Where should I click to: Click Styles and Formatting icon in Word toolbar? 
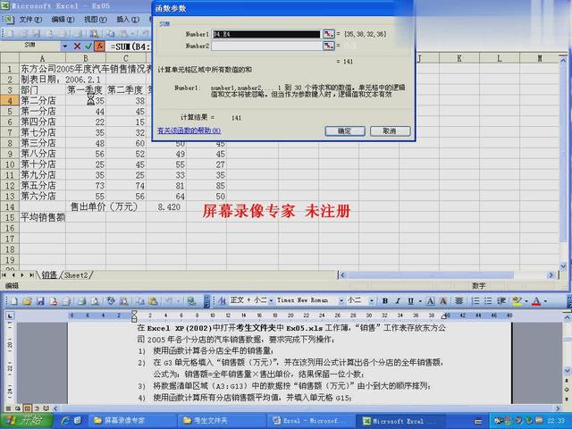222,301
